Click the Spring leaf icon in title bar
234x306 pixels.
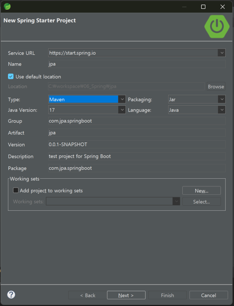point(7,6)
